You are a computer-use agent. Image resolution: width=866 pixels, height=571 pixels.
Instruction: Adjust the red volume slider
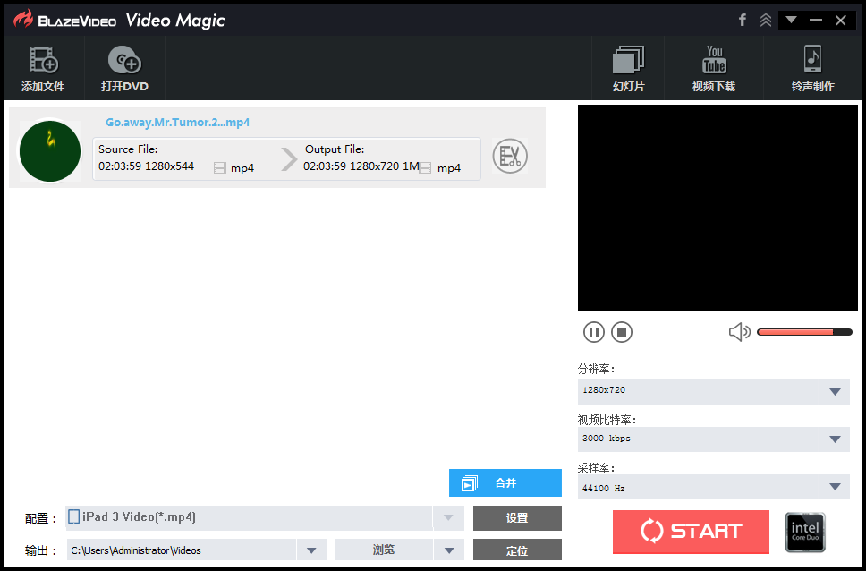(x=803, y=332)
